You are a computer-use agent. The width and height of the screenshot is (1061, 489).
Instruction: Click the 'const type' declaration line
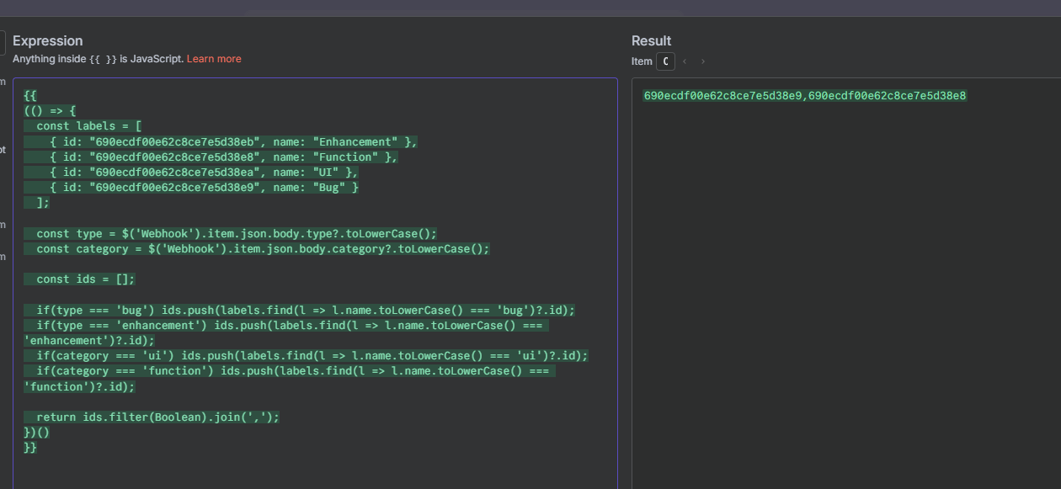tap(236, 234)
